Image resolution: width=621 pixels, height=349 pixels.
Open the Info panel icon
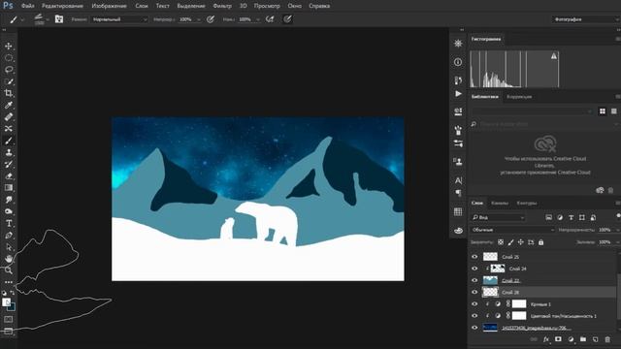pyautogui.click(x=458, y=62)
